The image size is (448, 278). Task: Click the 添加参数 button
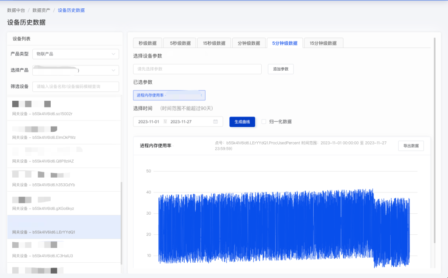pyautogui.click(x=280, y=69)
